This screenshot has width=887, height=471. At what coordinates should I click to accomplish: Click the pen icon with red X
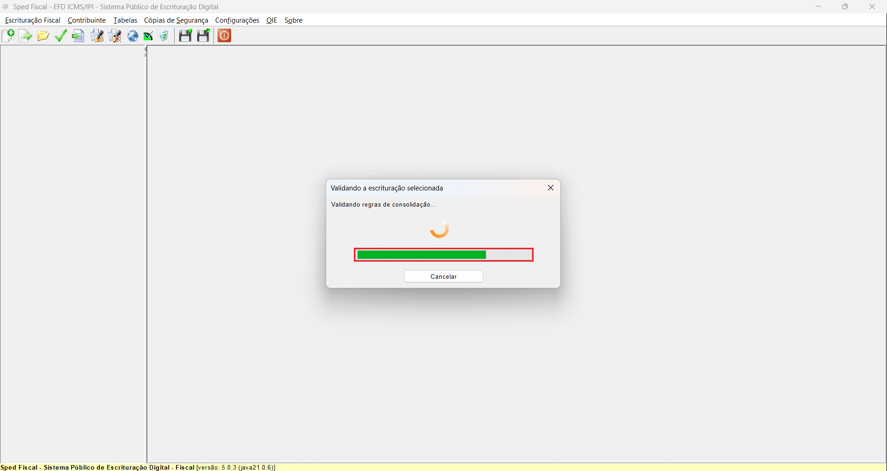coord(115,36)
